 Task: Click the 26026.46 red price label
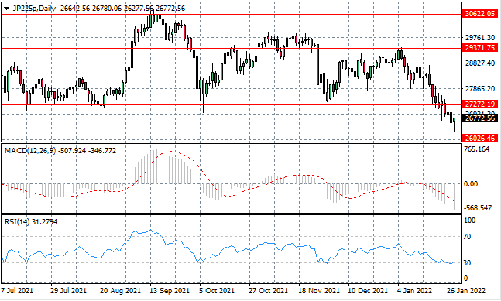[x=480, y=139]
